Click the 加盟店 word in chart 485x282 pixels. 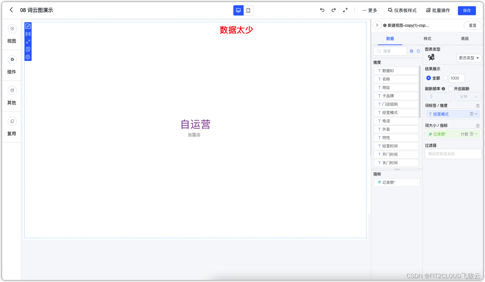coord(194,135)
